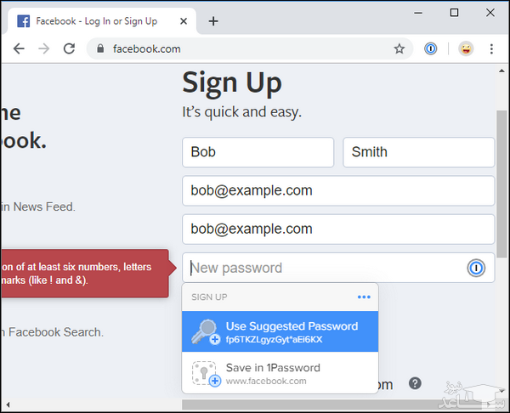Click the 1Password extension icon in toolbar
Viewport: 510px width, 413px height.
(x=431, y=49)
